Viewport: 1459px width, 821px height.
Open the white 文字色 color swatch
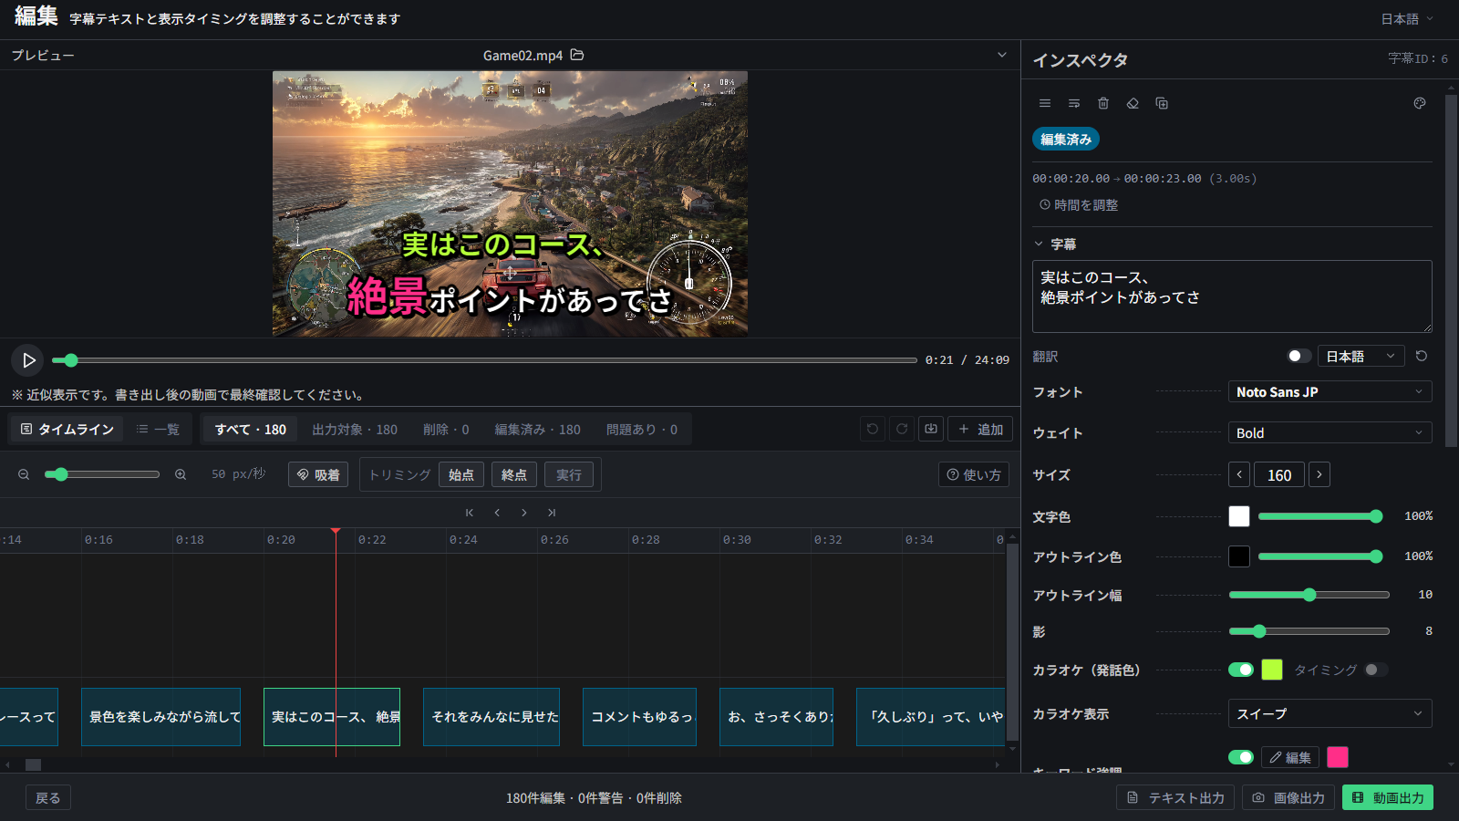[1239, 516]
